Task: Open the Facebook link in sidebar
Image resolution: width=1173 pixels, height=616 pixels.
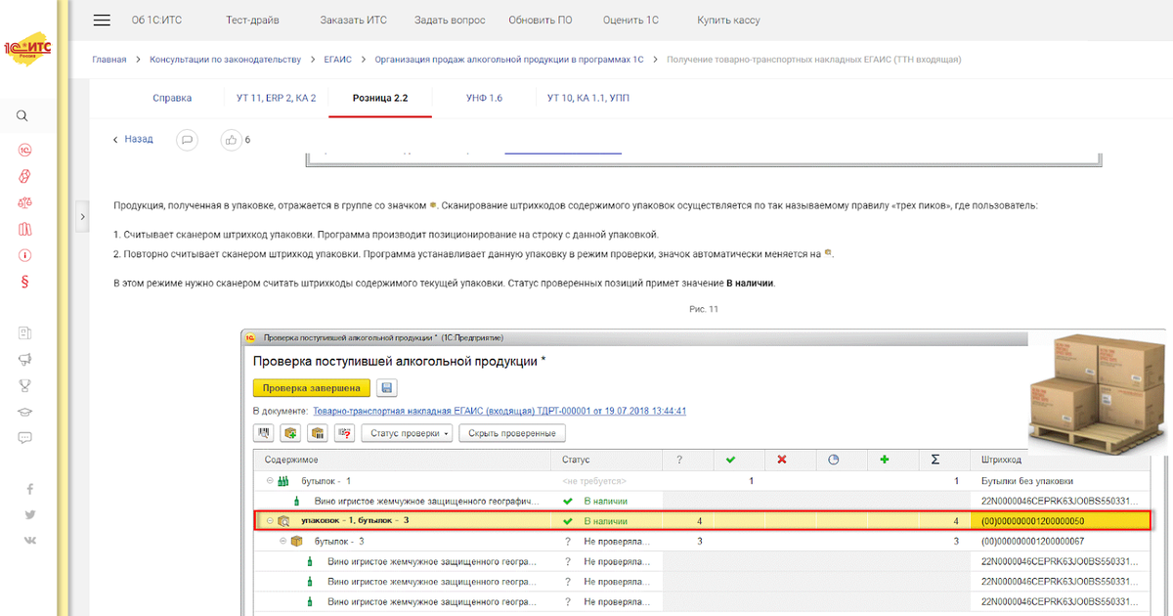Action: point(30,488)
